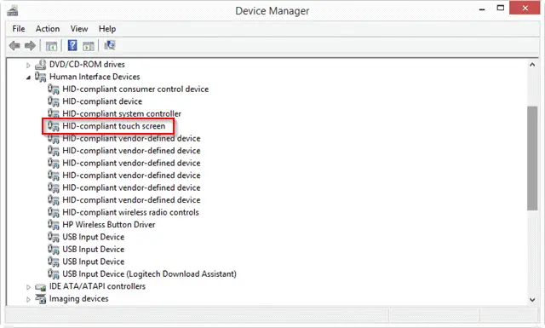Click the Scan for hardware changes icon
The image size is (545, 328).
(x=110, y=45)
